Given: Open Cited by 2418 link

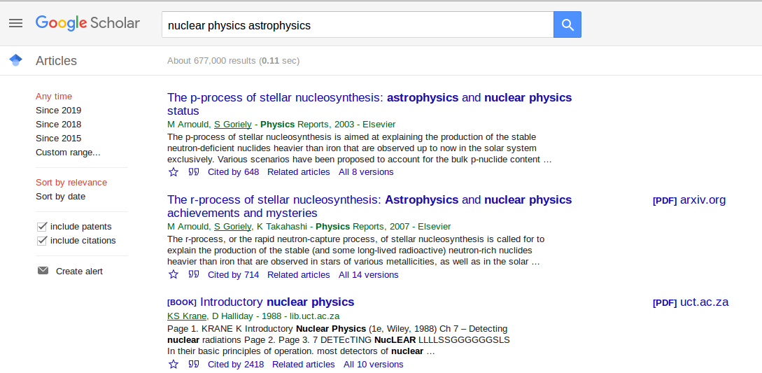Looking at the screenshot, I should (x=236, y=365).
